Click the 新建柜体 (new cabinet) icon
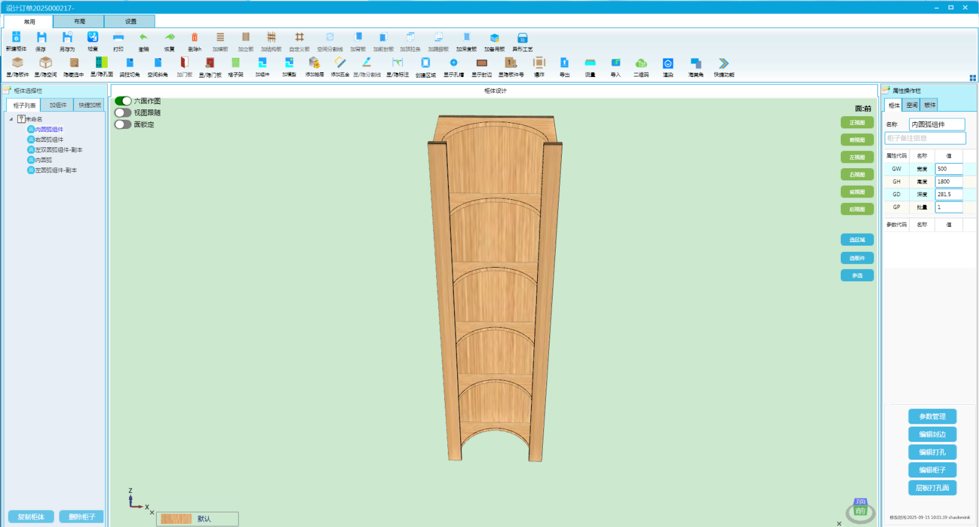 pyautogui.click(x=17, y=38)
